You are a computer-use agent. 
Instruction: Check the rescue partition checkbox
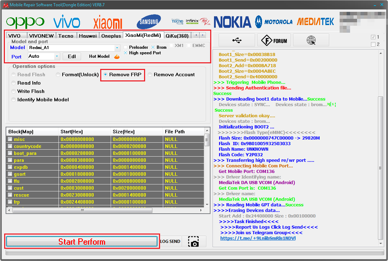coord(10,195)
